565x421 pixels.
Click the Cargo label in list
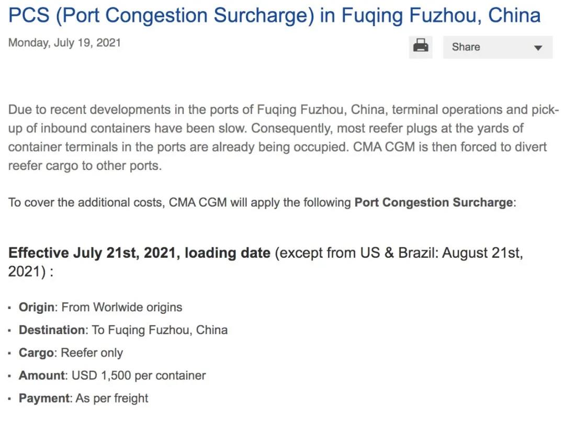pos(36,352)
